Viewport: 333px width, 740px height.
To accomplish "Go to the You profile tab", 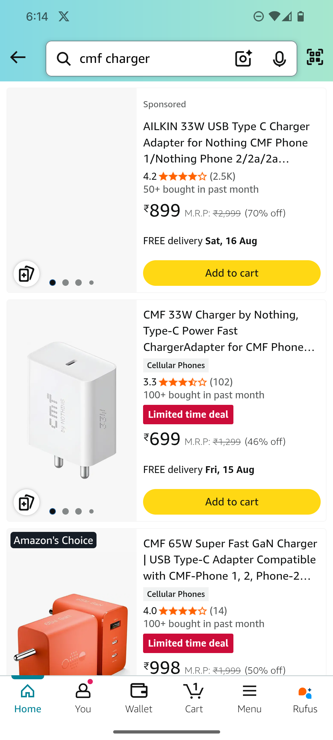I will (x=83, y=698).
